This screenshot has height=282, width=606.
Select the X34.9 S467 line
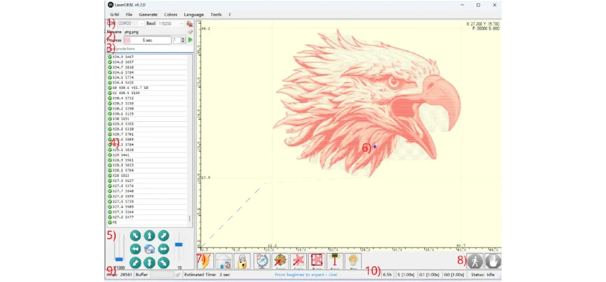coord(148,57)
